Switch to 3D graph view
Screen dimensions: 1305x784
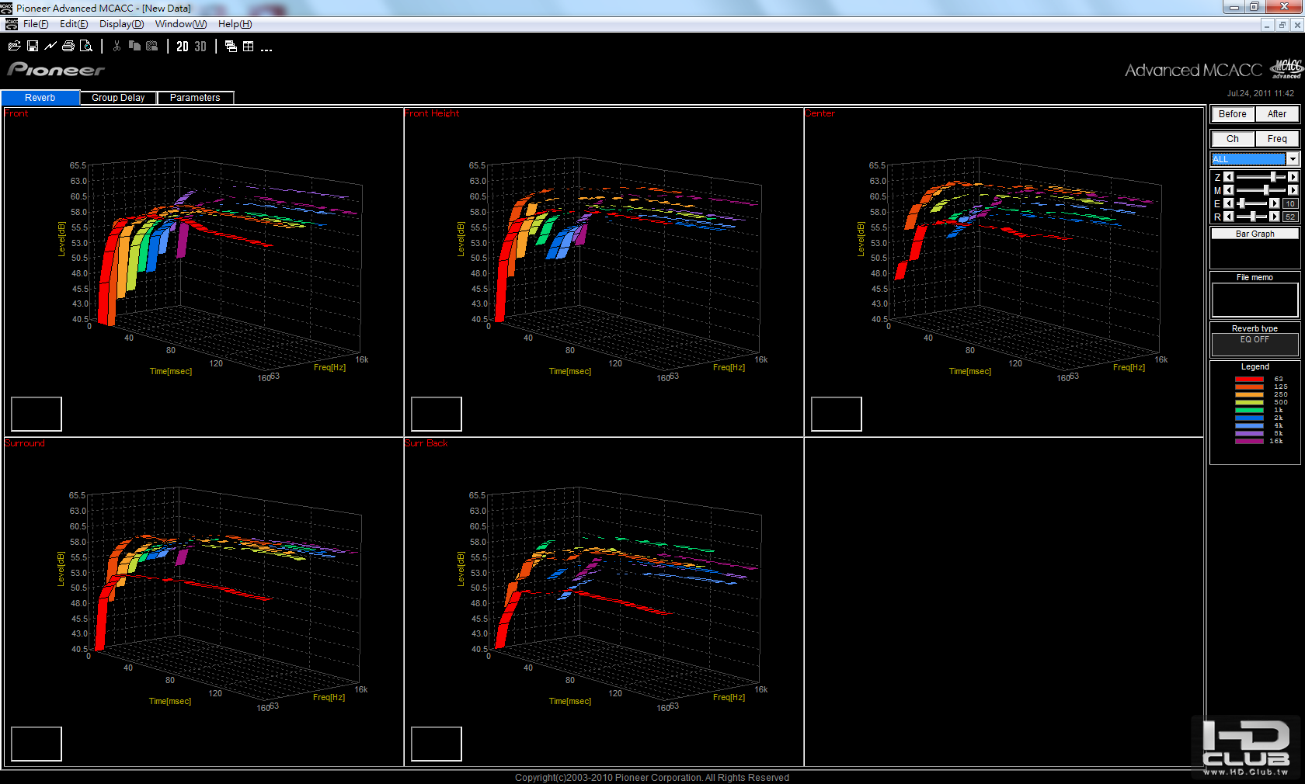point(200,47)
